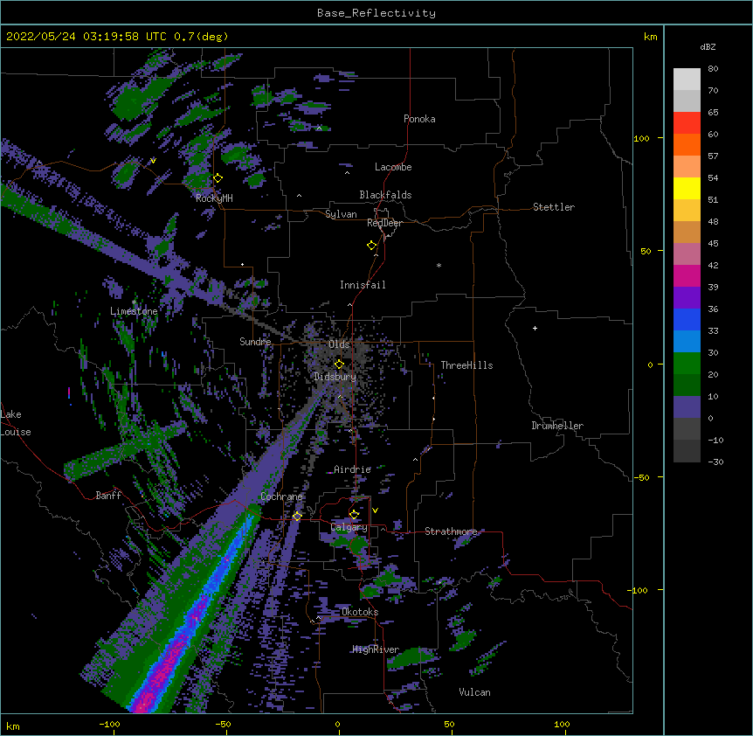Image resolution: width=753 pixels, height=736 pixels.
Task: Click the yellow V marker northeast of Calgary
Action: [375, 510]
